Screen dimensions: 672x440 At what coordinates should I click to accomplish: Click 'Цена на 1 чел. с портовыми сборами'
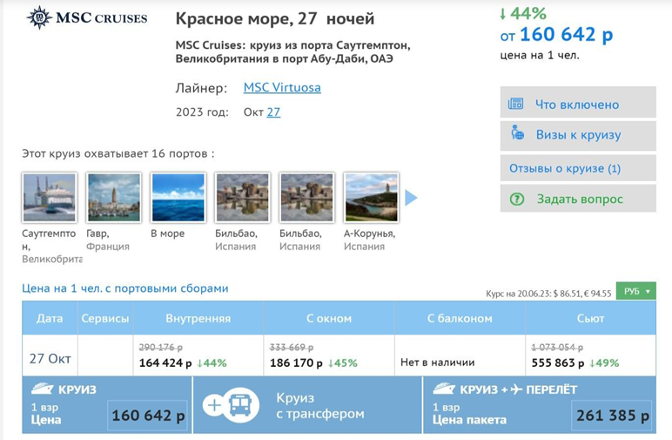125,288
